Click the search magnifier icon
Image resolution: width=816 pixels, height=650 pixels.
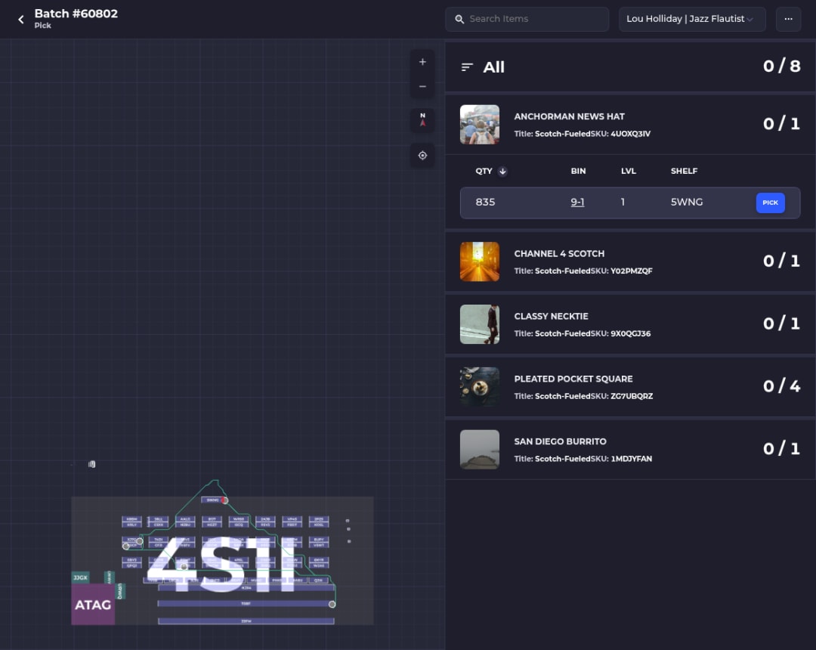pyautogui.click(x=459, y=19)
